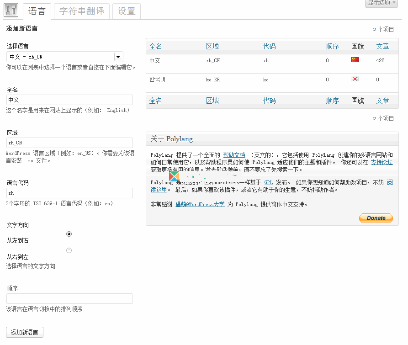This screenshot has height=345, width=408.
Task: Click the 语言代码 input field
Action: coord(69,193)
